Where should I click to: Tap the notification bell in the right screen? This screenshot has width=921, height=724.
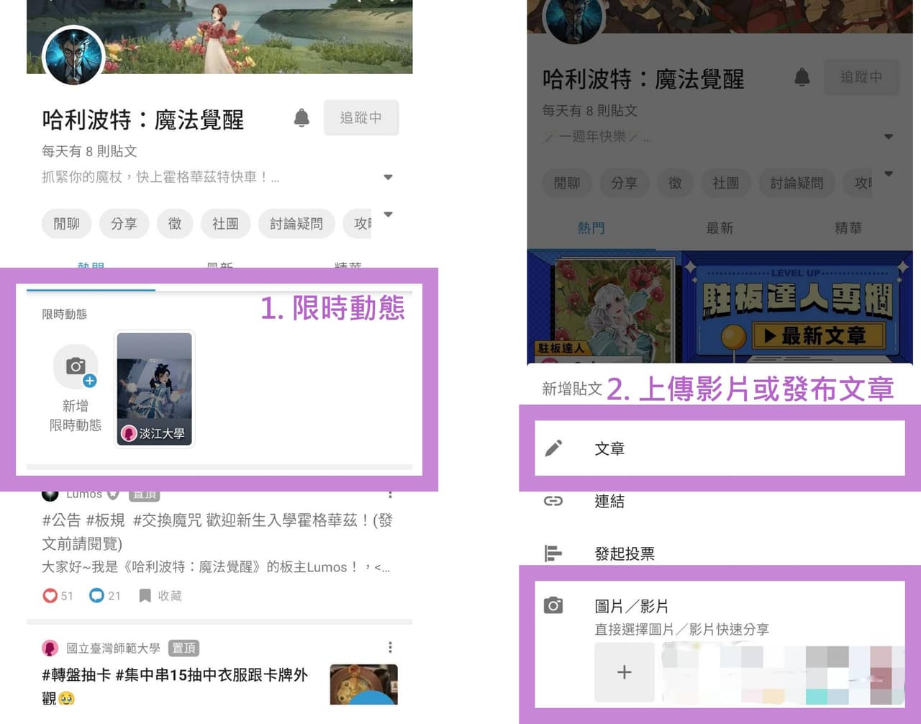coord(802,77)
